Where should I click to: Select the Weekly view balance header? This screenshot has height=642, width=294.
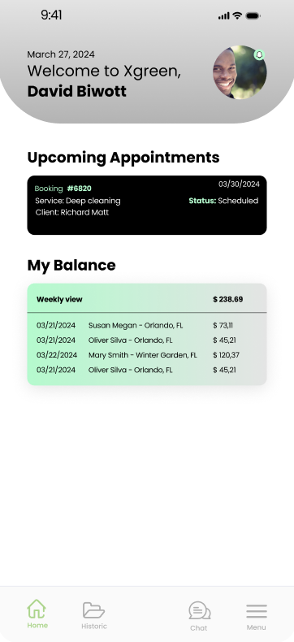(x=147, y=299)
